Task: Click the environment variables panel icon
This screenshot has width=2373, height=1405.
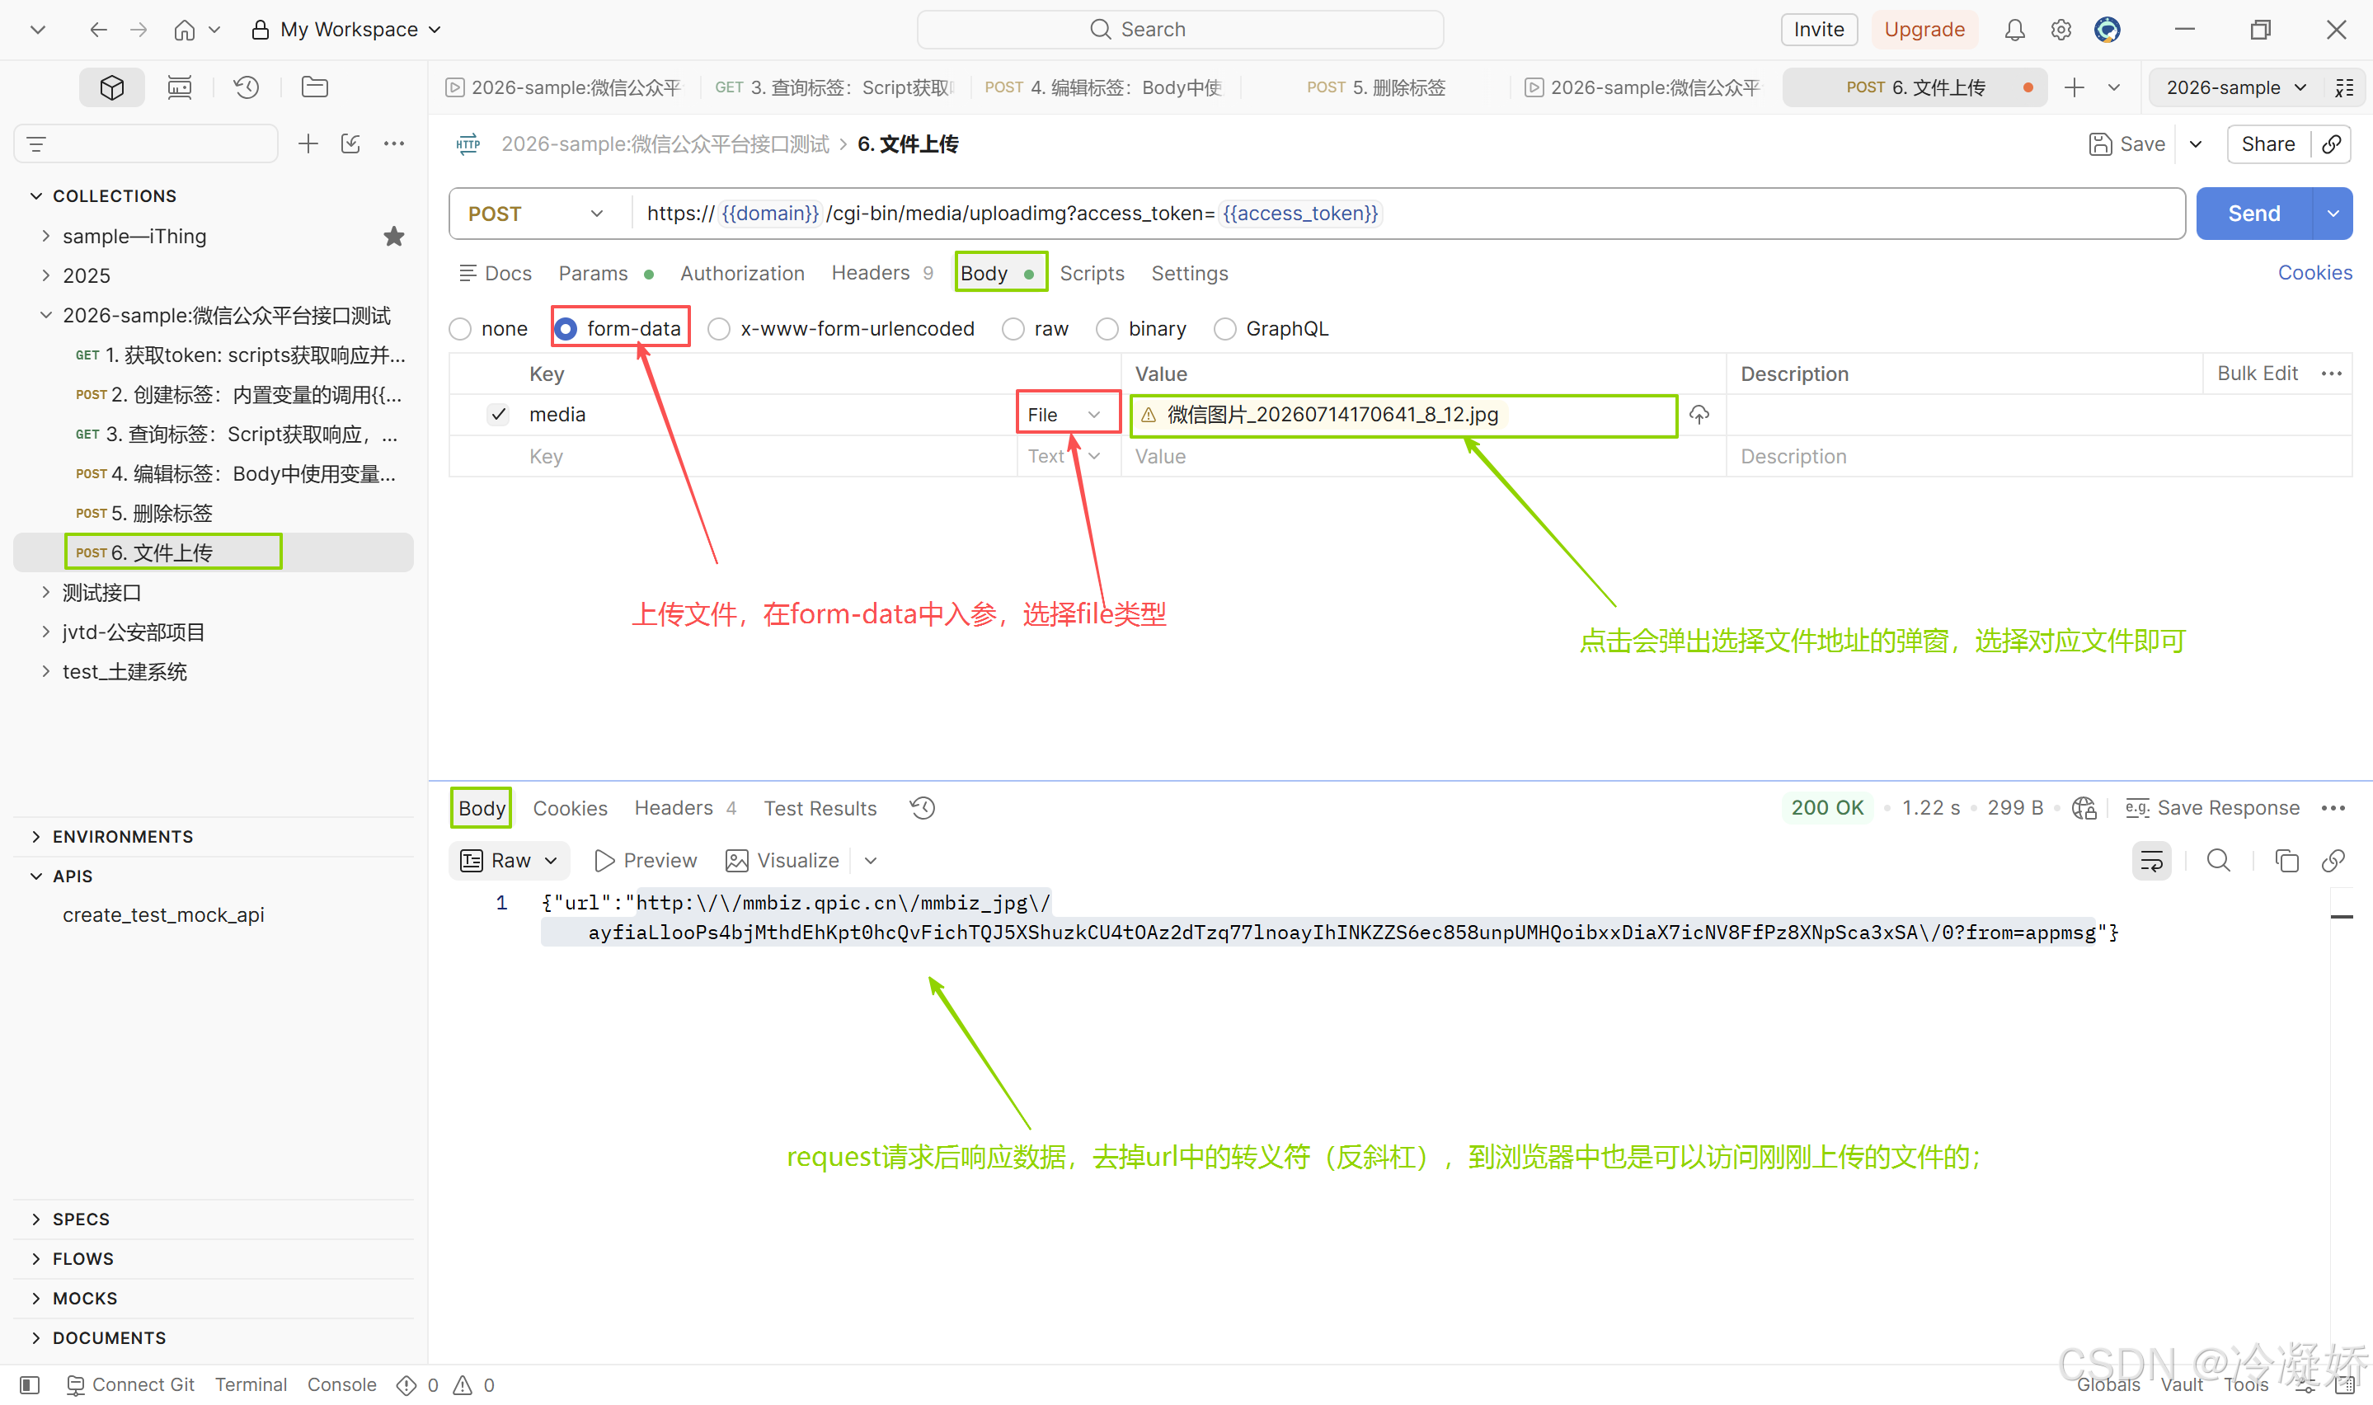Action: (x=2343, y=87)
